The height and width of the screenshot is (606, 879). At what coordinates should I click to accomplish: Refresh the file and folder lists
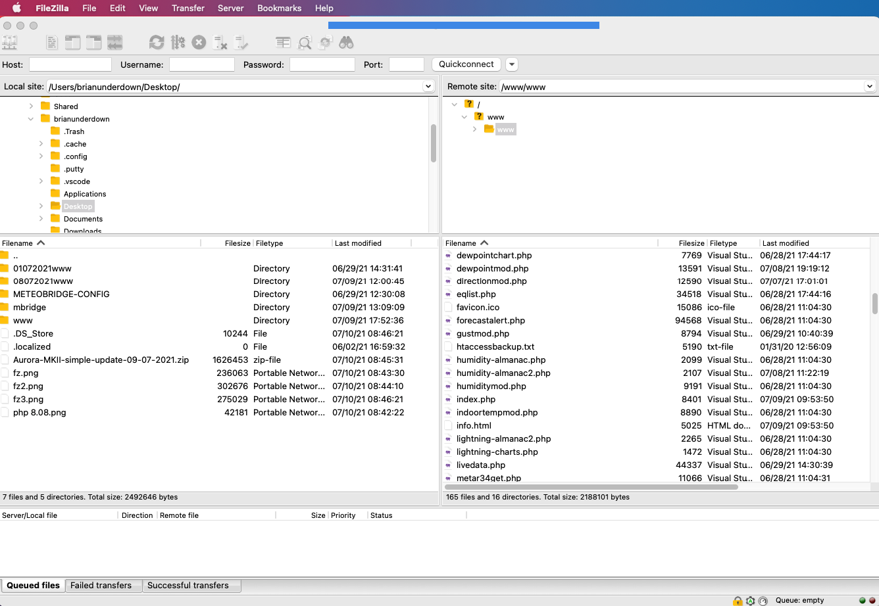click(157, 43)
